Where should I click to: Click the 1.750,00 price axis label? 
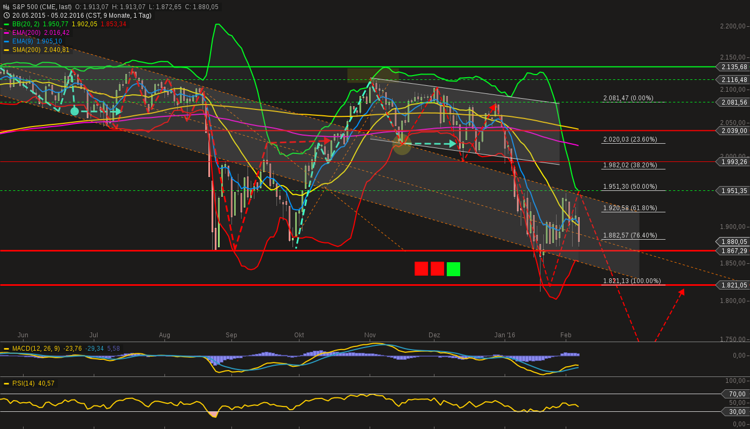pyautogui.click(x=733, y=339)
